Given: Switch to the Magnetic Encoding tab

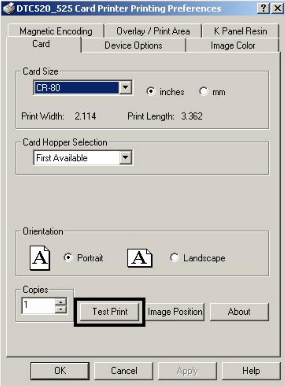Looking at the screenshot, I should point(56,31).
